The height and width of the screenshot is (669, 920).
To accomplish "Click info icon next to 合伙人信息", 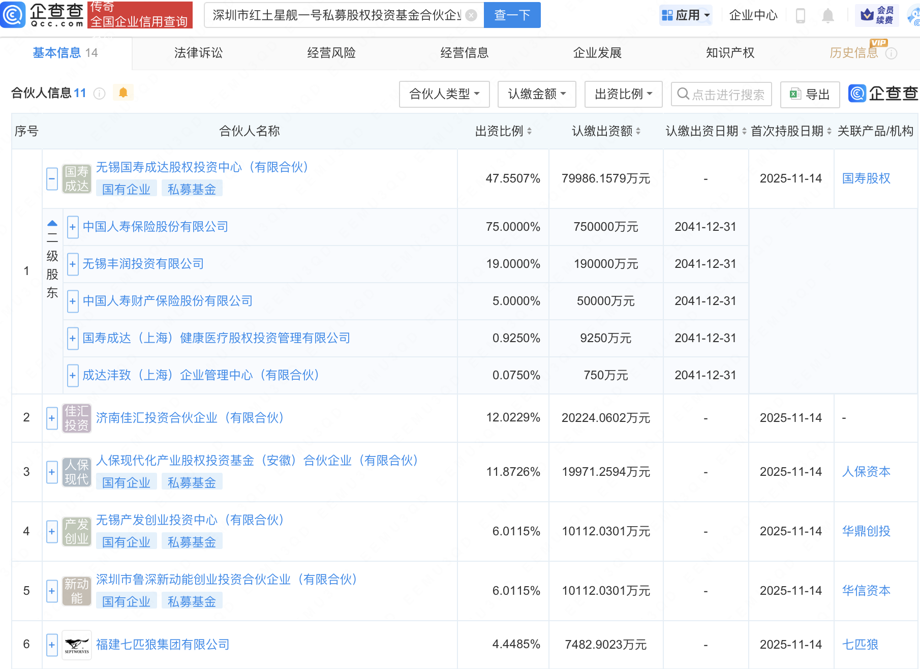I will [x=100, y=94].
